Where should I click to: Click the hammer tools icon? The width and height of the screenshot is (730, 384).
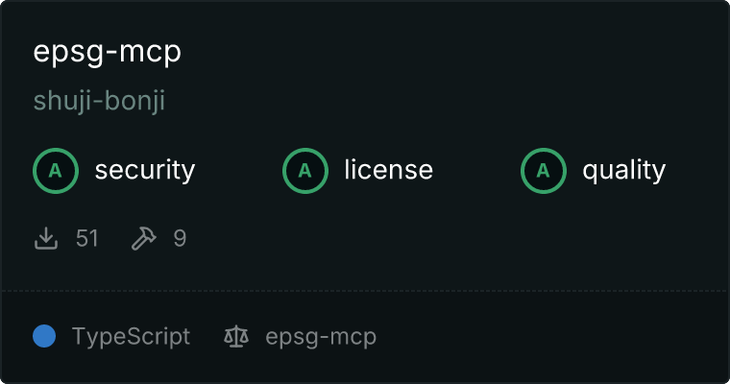pos(144,238)
